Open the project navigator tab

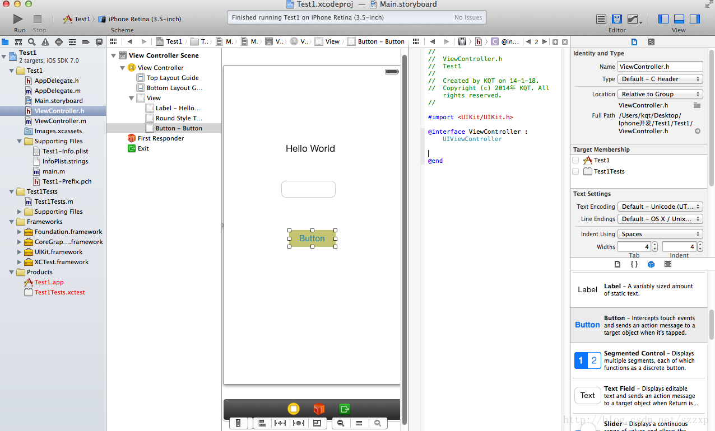[x=5, y=42]
